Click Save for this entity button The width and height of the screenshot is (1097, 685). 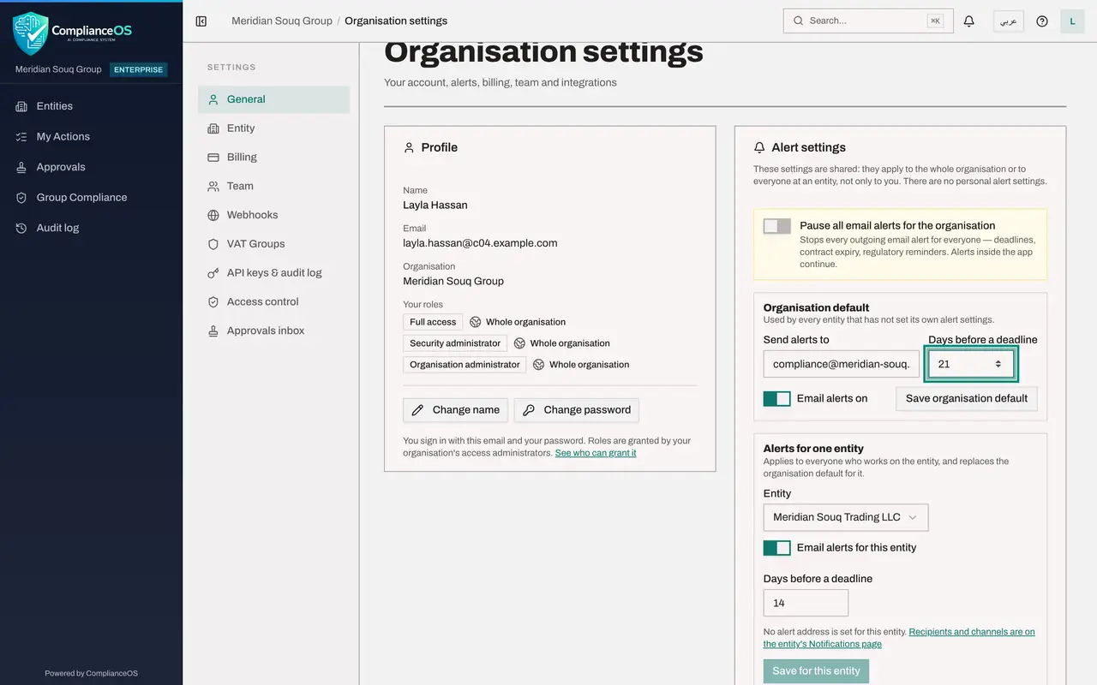click(x=816, y=670)
